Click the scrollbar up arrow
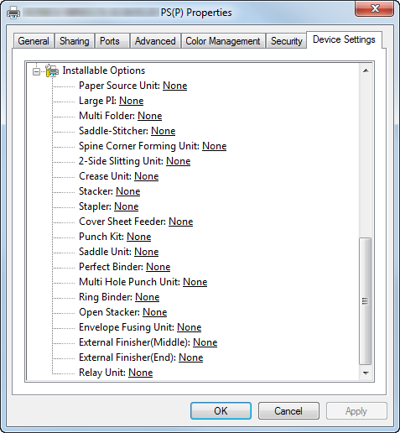This screenshot has width=400, height=433. [366, 70]
